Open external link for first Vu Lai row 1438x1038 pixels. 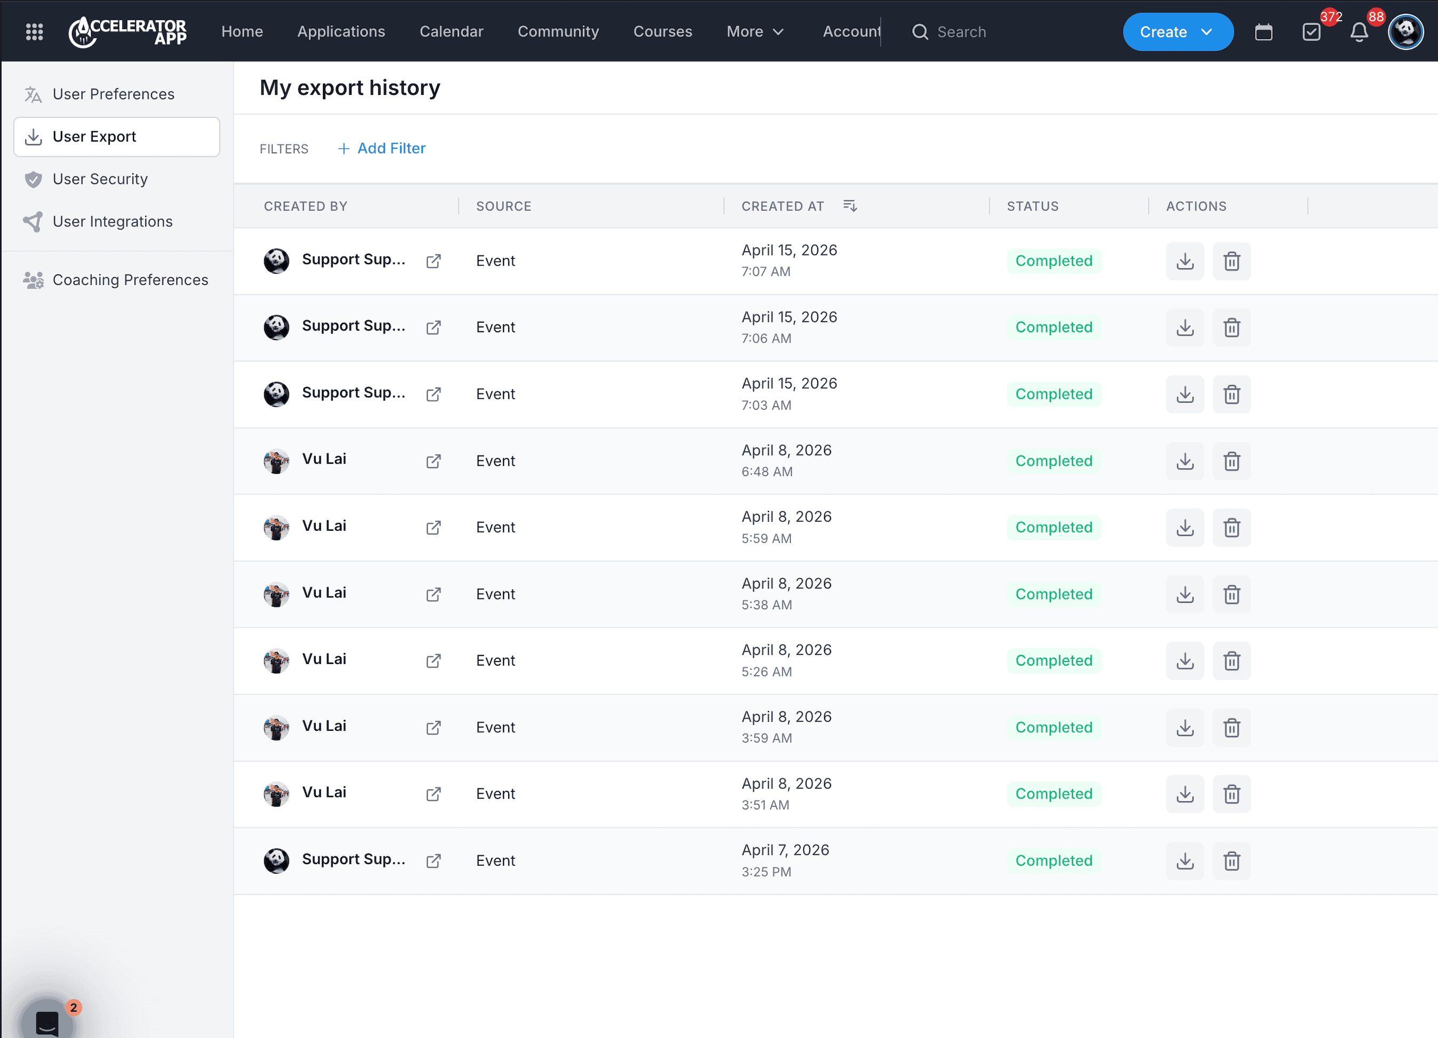click(x=434, y=461)
